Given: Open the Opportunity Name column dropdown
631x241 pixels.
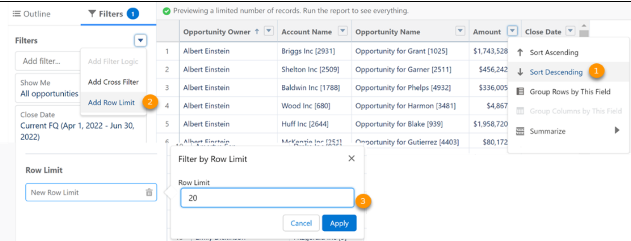Looking at the screenshot, I should pos(460,31).
